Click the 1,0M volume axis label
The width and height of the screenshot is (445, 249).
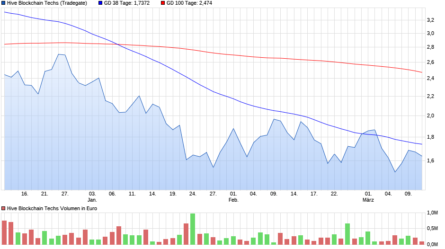(432, 213)
